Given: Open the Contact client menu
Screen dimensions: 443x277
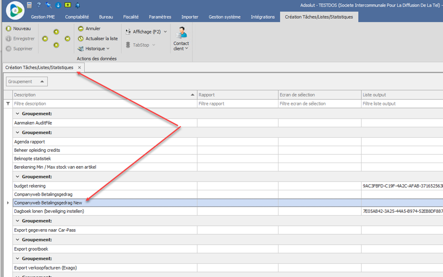Looking at the screenshot, I should click(181, 39).
